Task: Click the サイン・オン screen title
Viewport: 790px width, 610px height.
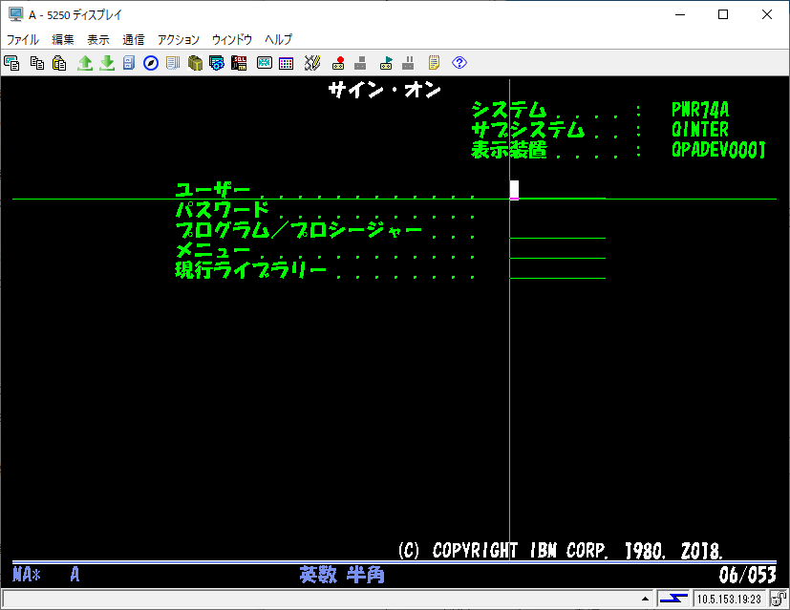Action: (384, 90)
